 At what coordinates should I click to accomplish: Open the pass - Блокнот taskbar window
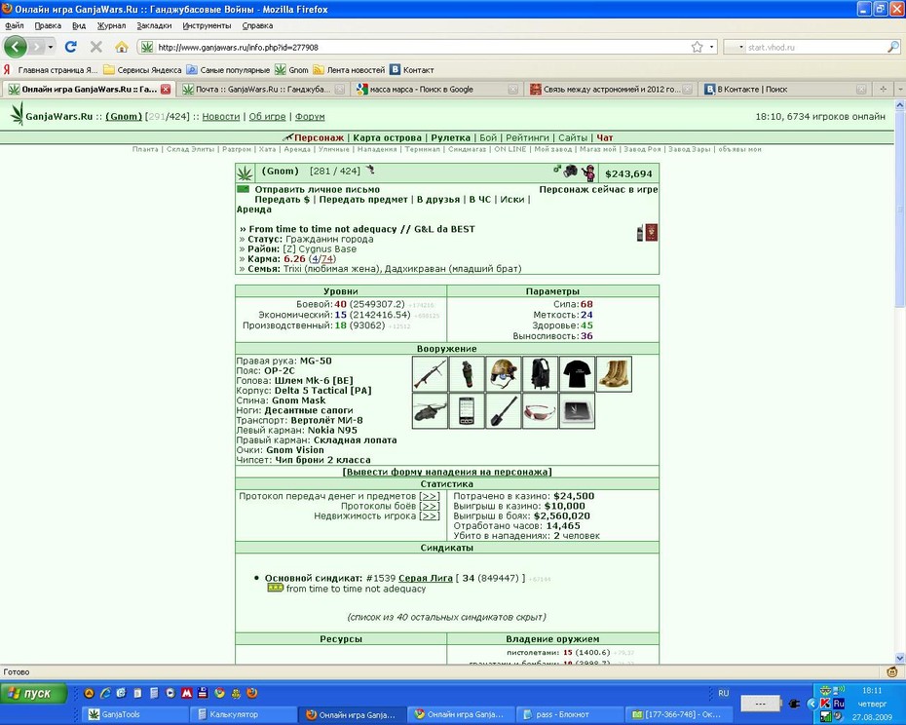coord(570,714)
